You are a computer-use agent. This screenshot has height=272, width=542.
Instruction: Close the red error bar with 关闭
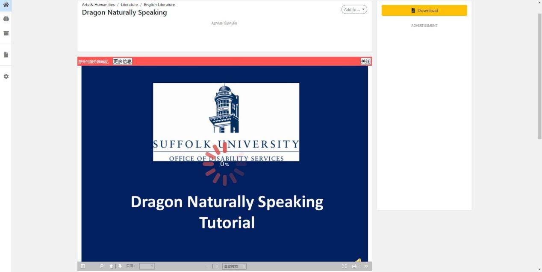(x=366, y=61)
